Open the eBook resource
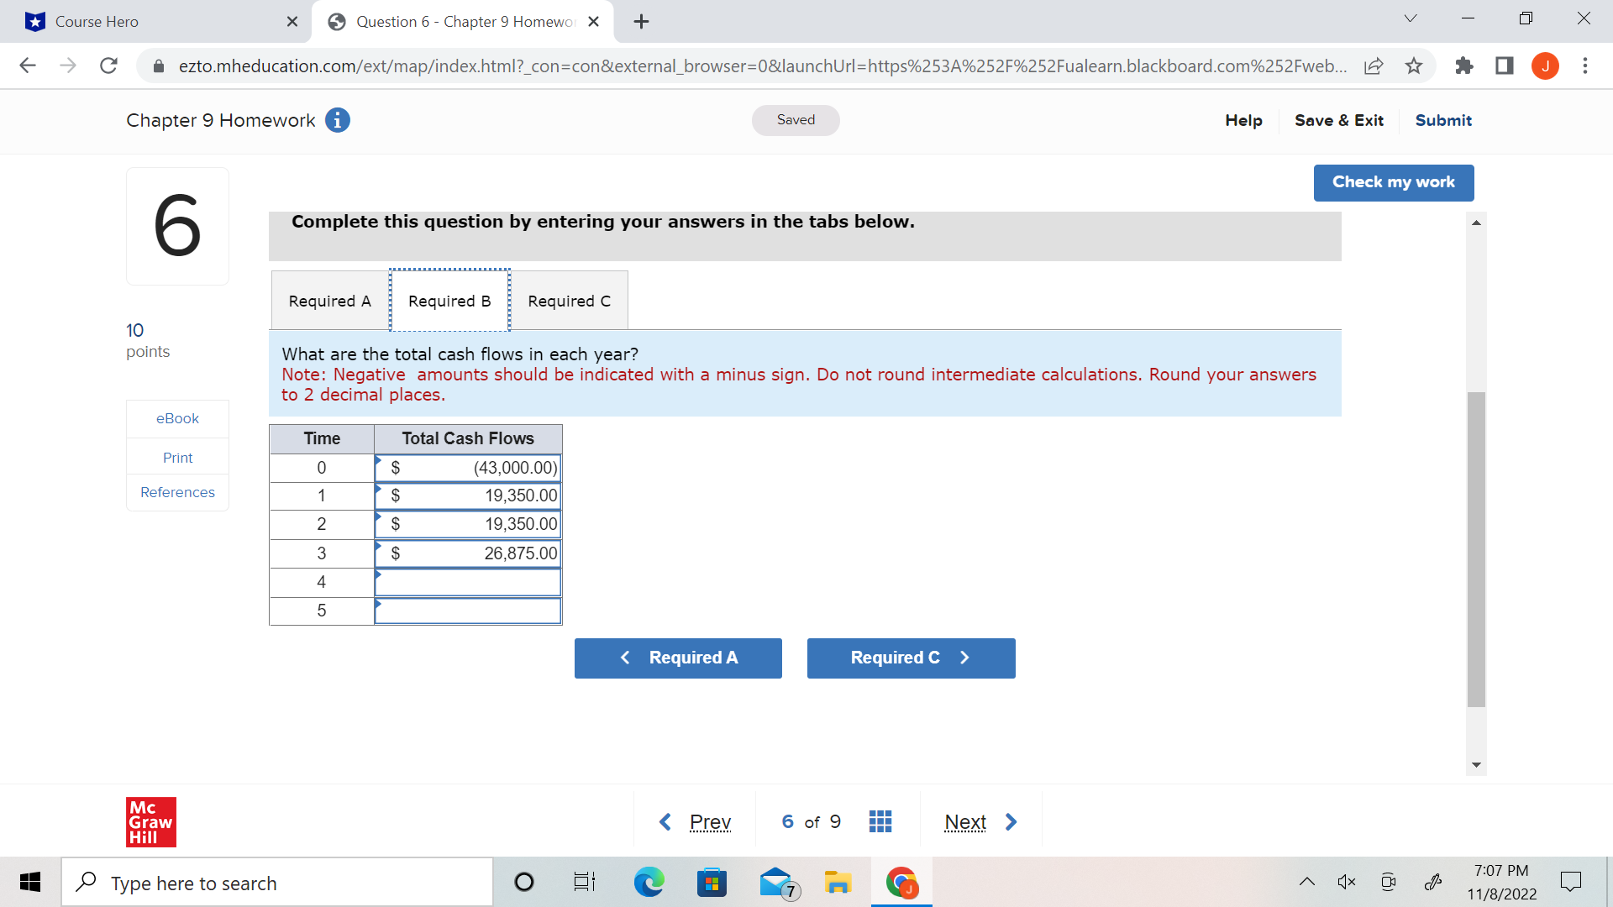The image size is (1613, 907). (x=177, y=417)
